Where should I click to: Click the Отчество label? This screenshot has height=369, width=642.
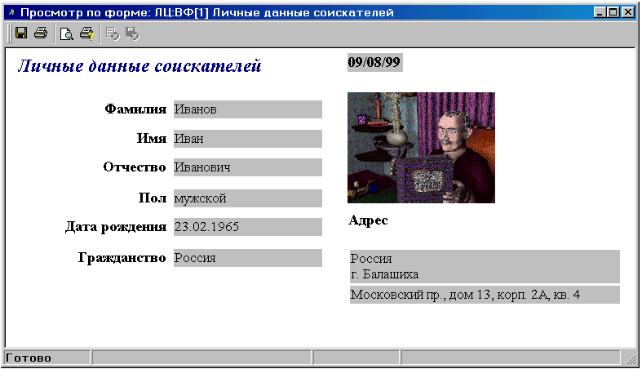135,167
